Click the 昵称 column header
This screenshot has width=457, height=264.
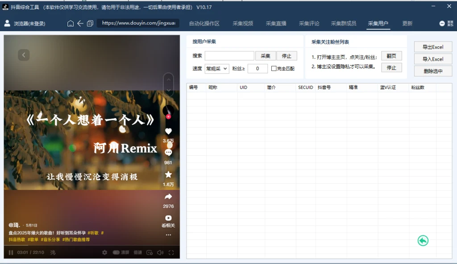pyautogui.click(x=213, y=87)
